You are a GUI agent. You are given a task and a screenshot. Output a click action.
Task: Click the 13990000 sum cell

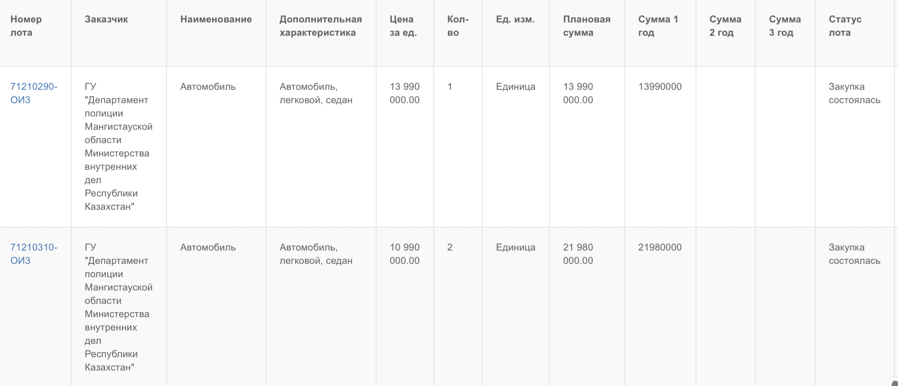659,87
